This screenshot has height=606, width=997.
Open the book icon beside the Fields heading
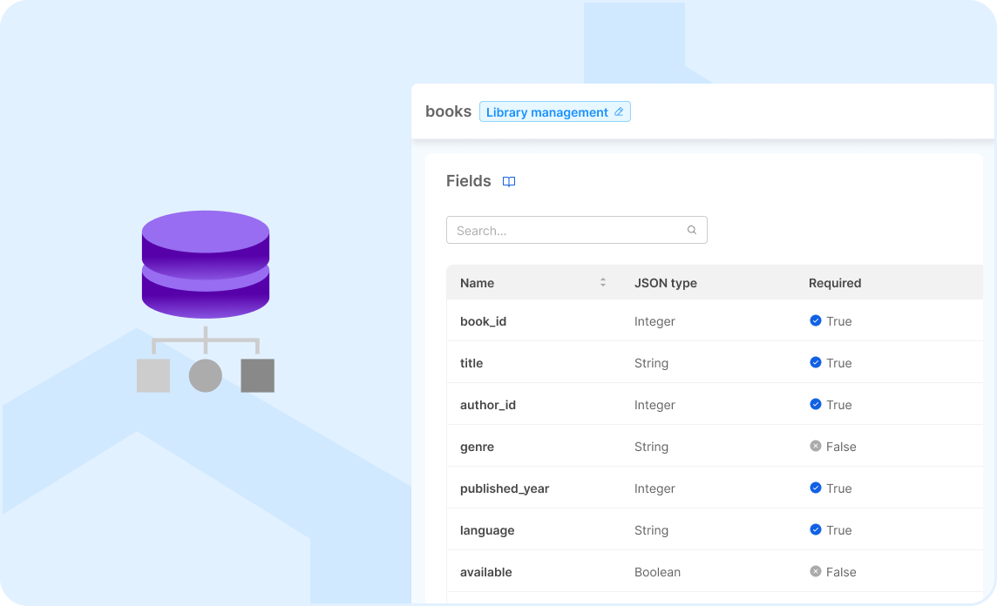pos(509,181)
